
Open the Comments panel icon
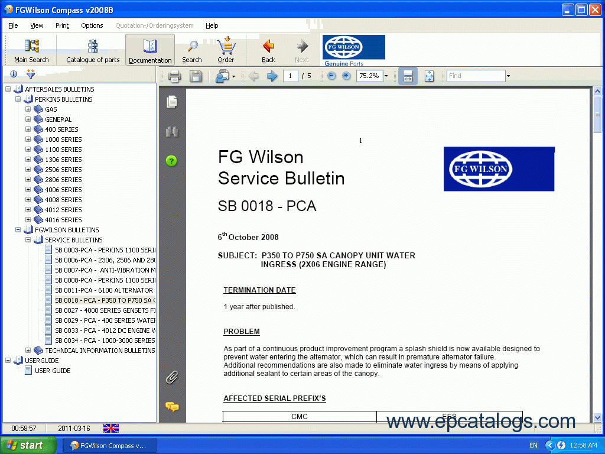172,407
